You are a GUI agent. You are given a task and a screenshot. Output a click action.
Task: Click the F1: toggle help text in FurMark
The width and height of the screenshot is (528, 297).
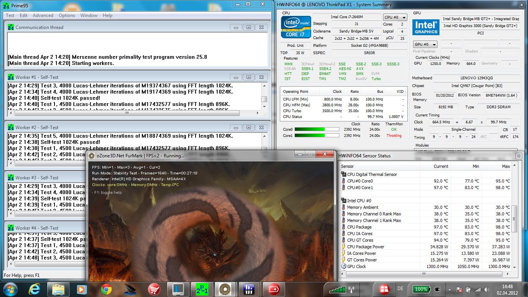[x=107, y=193]
